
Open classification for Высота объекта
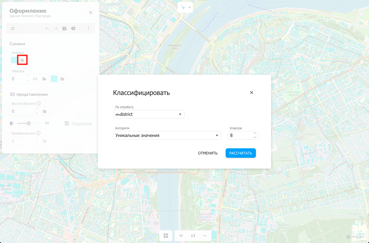(45, 111)
